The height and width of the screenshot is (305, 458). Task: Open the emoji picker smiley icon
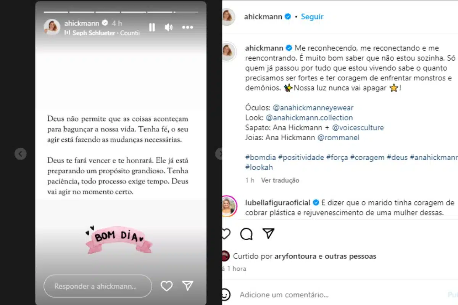pyautogui.click(x=226, y=295)
